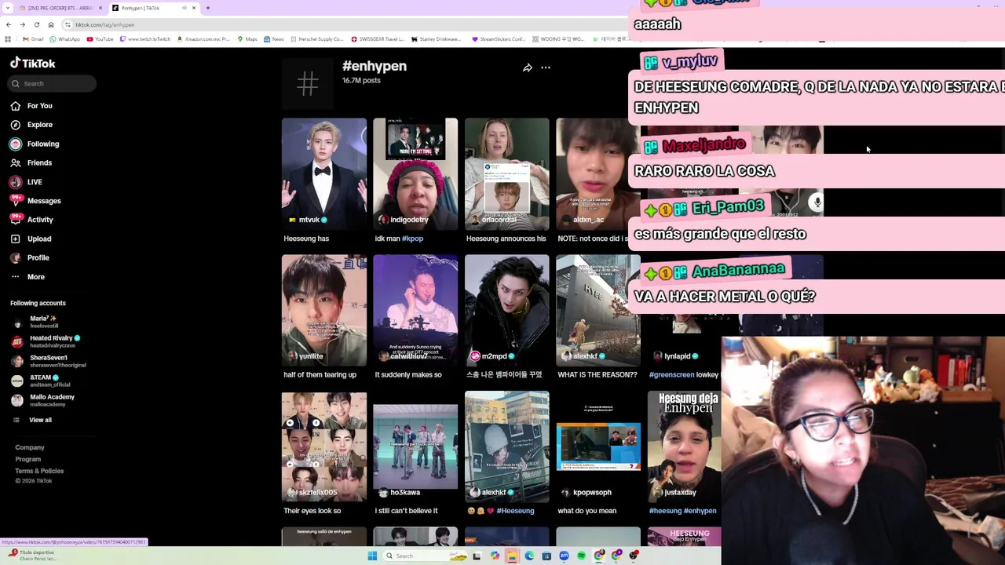Click the TikTok Search field
Viewport: 1005px width, 565px height.
(x=52, y=83)
